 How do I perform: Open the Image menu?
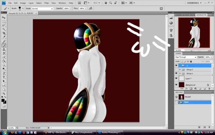click(23, 3)
